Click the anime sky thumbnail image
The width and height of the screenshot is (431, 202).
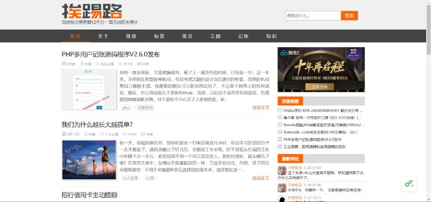point(89,160)
